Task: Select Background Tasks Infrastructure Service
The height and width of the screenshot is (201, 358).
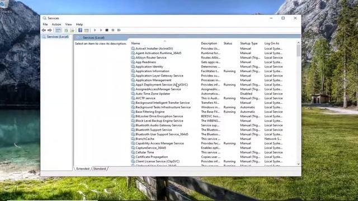Action: [x=163, y=107]
